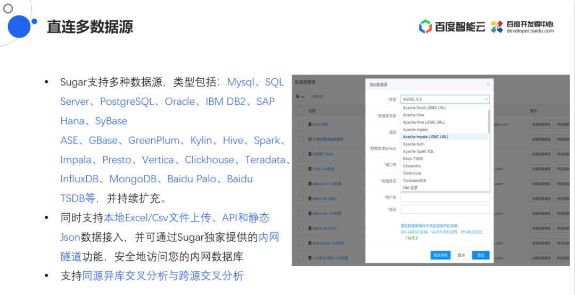Click the 操作 column header
This screenshot has height=295, width=575.
click(x=533, y=111)
